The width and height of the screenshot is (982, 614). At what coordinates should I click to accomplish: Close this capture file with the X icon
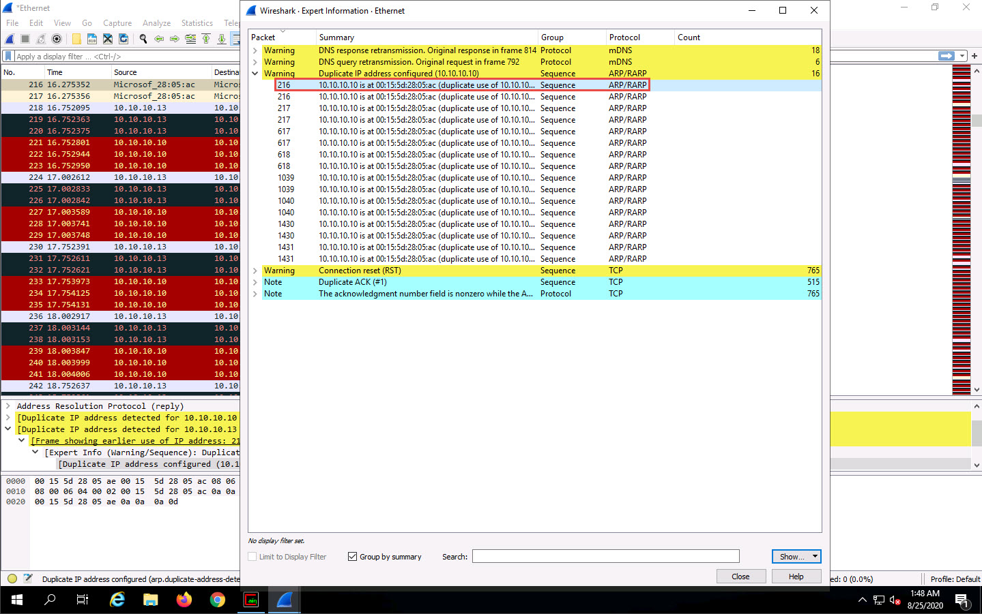pos(108,39)
